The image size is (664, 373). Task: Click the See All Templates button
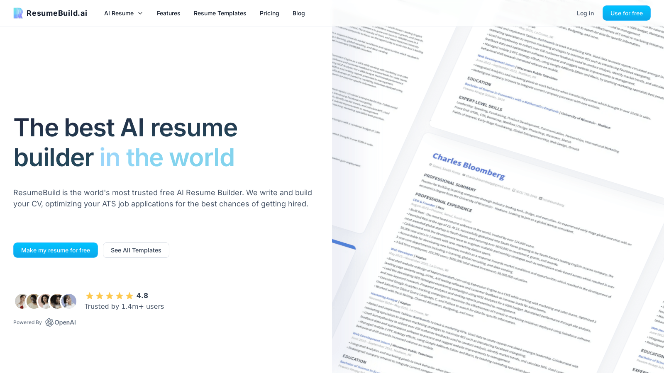coord(136,250)
